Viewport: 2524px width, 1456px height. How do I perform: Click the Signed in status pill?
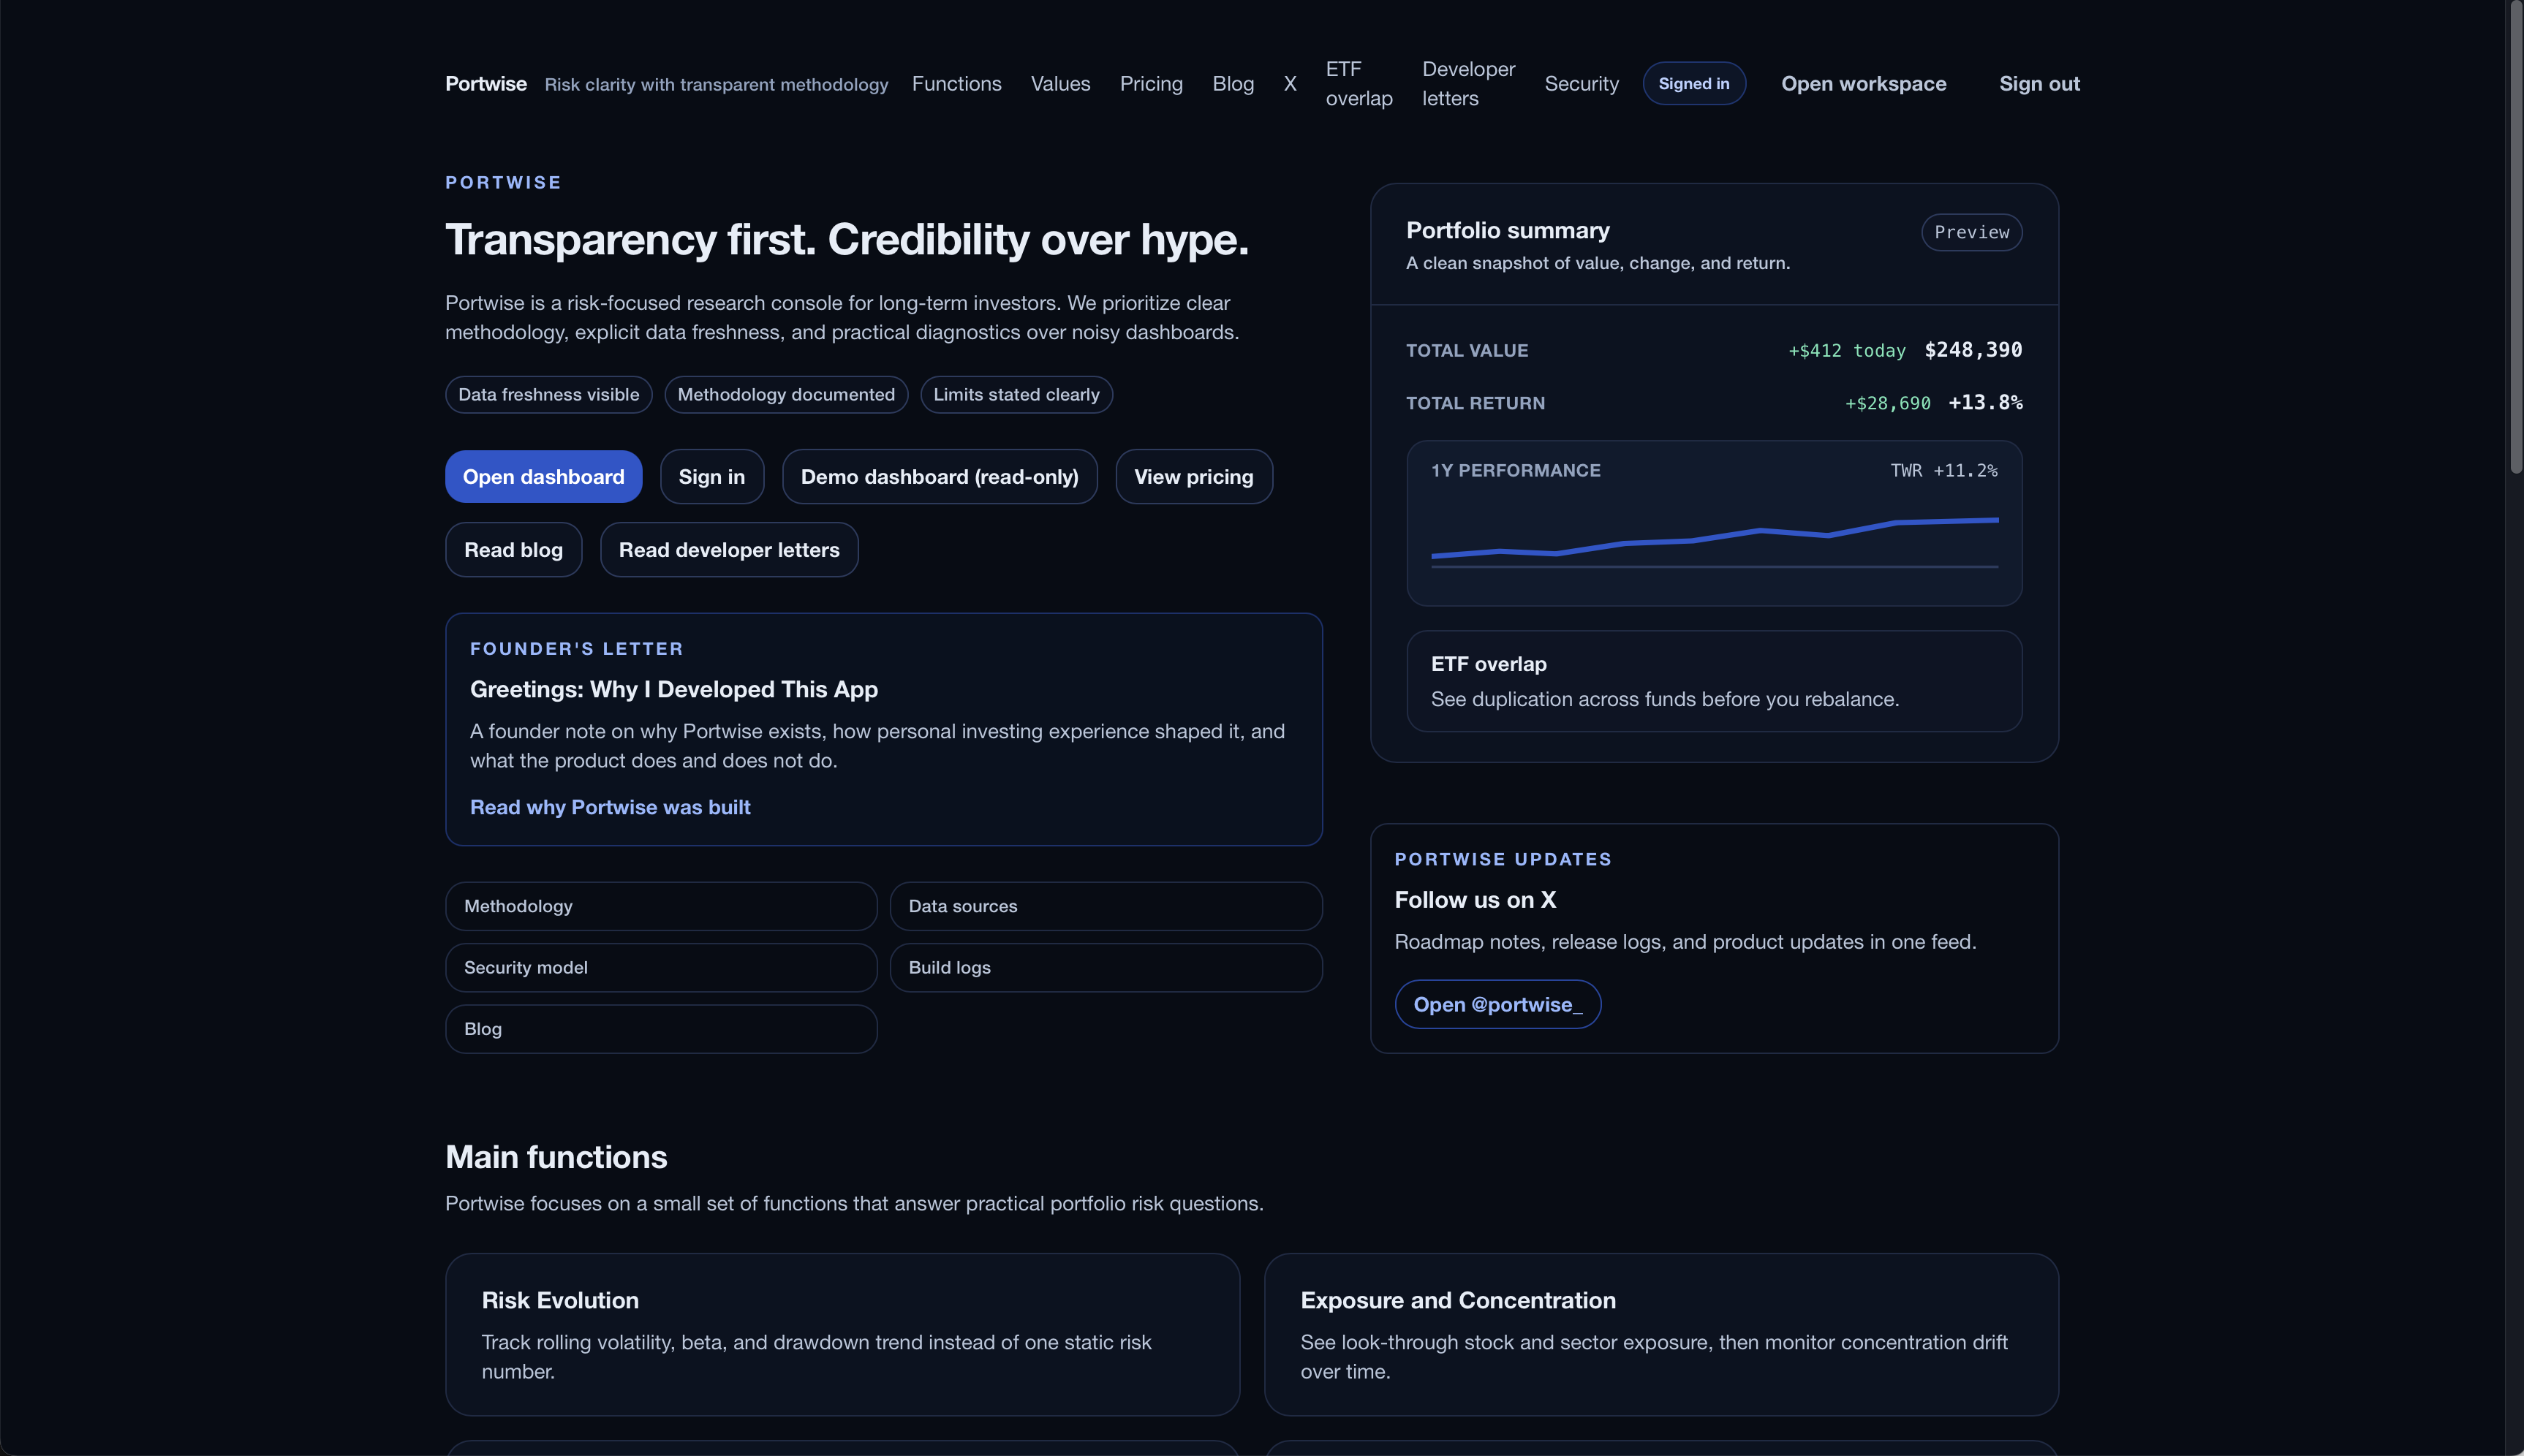pos(1694,83)
